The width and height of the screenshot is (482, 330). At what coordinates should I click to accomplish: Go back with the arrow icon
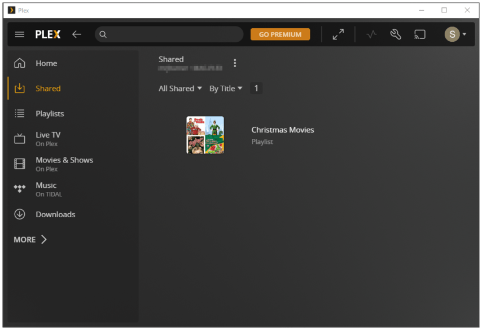pyautogui.click(x=77, y=34)
